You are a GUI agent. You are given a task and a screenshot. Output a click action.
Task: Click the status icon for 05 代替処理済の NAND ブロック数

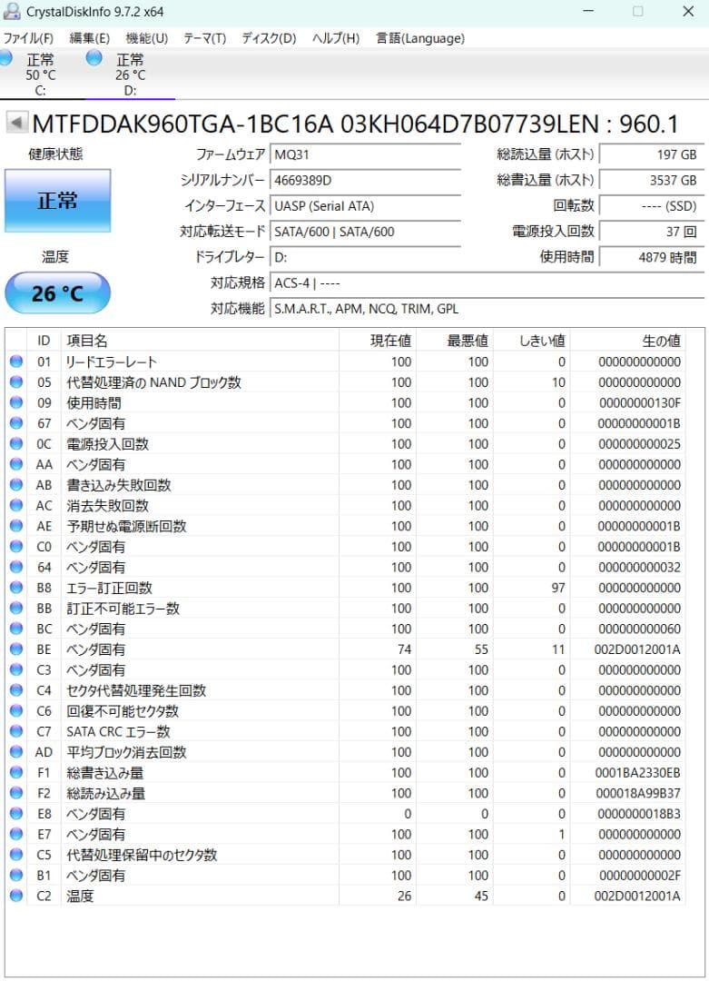[x=16, y=381]
